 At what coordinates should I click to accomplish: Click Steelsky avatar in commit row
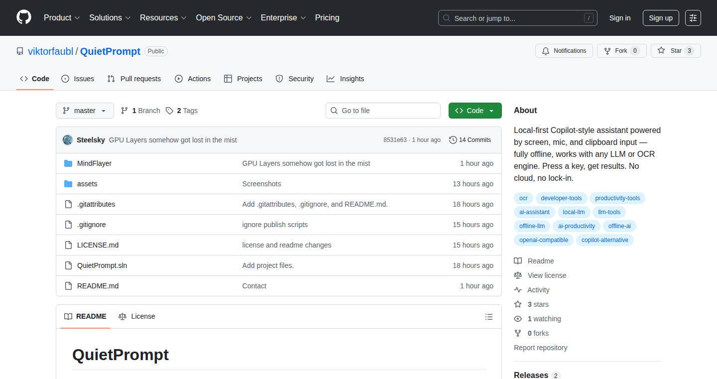[68, 140]
